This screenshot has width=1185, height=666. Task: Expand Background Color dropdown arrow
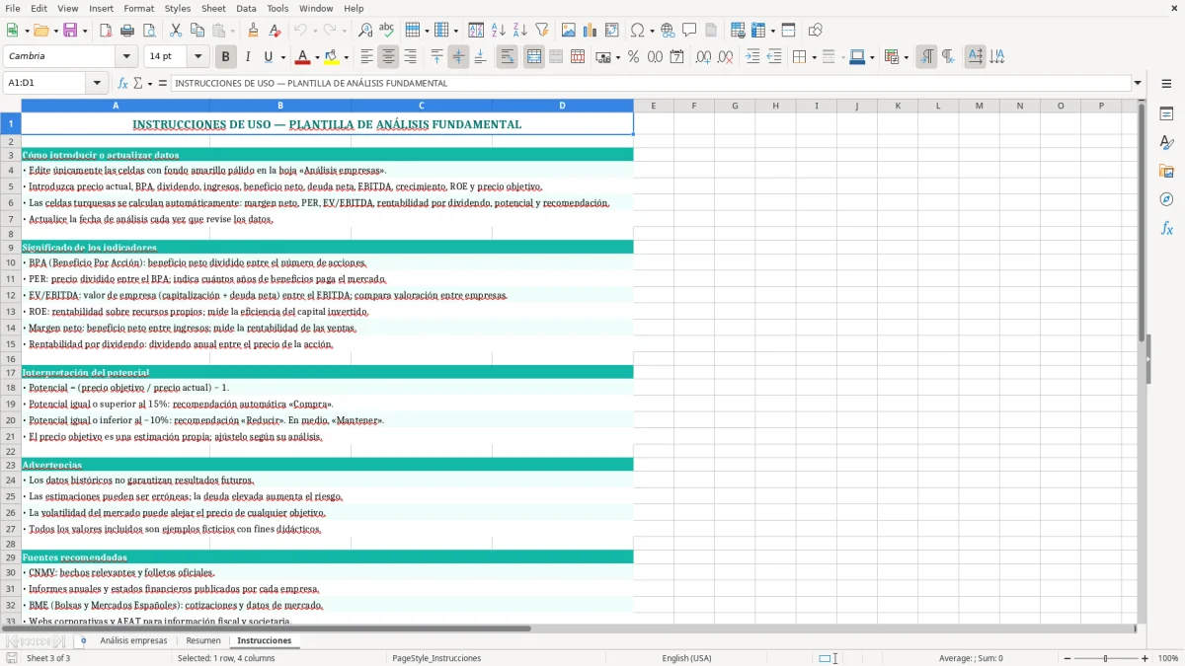pyautogui.click(x=346, y=57)
